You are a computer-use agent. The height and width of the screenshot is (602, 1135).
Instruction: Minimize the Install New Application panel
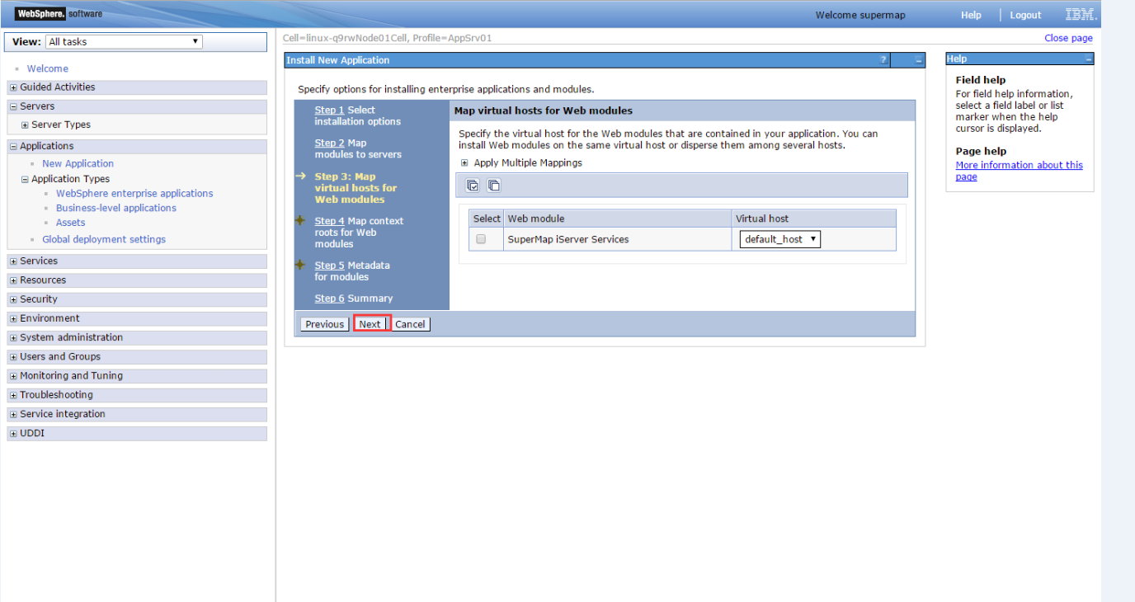click(918, 60)
